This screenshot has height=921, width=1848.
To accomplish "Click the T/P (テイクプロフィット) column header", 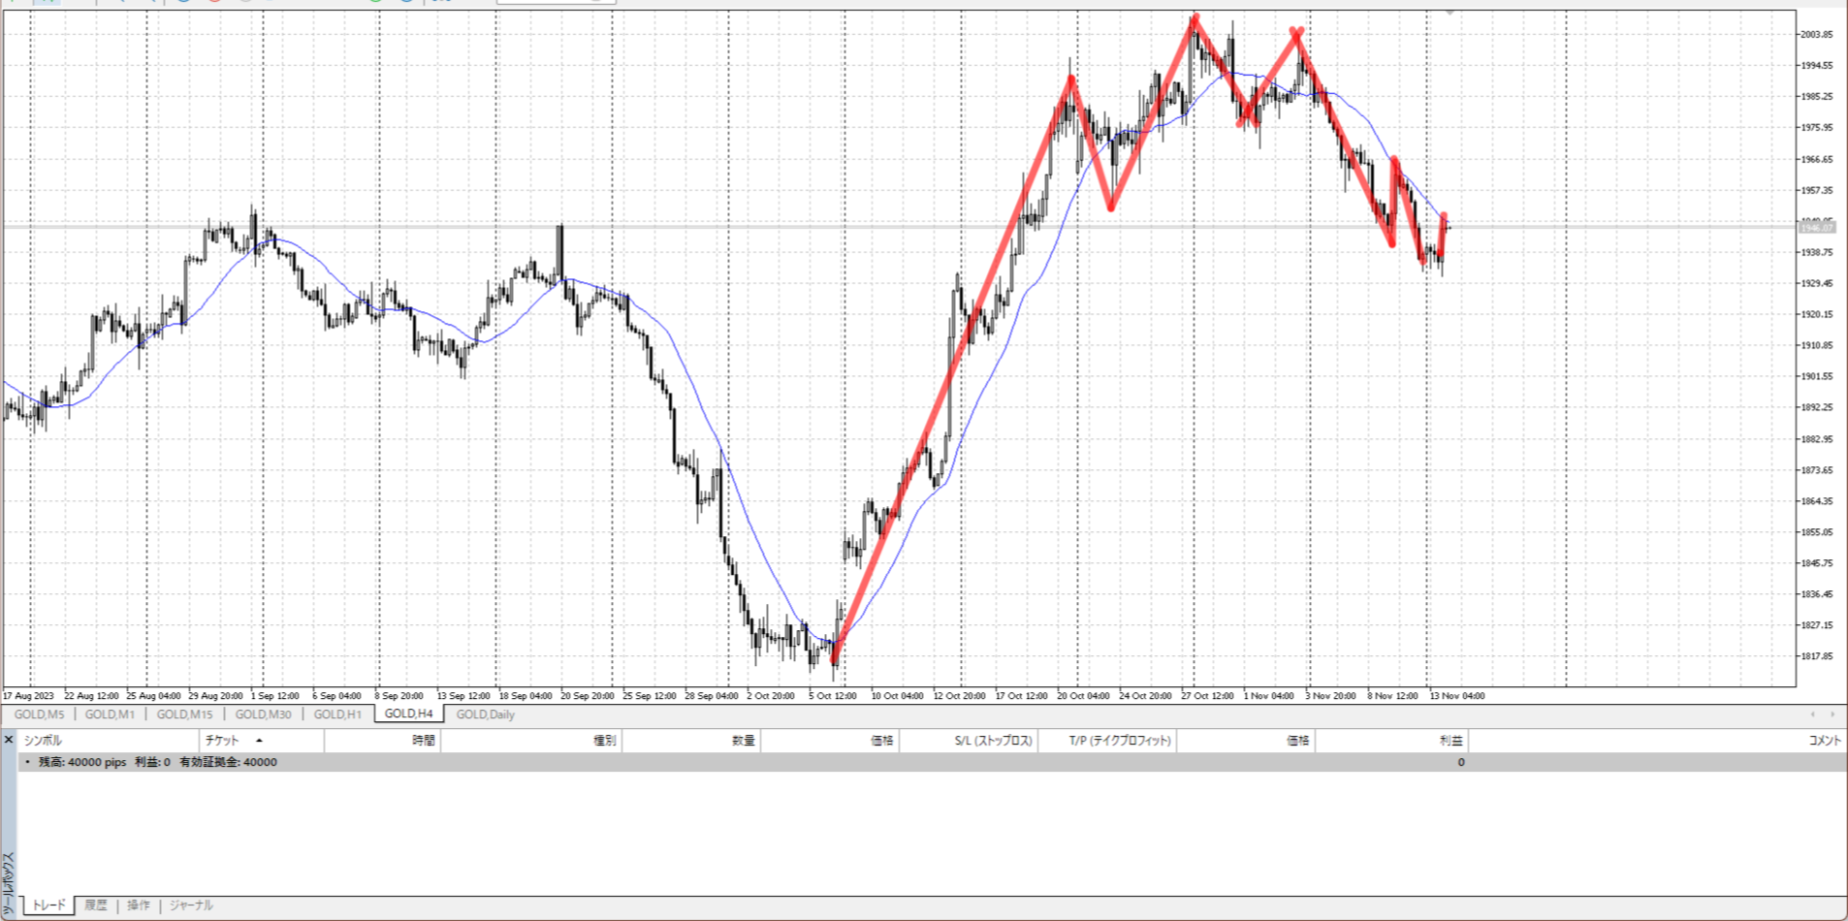I will coord(1120,741).
